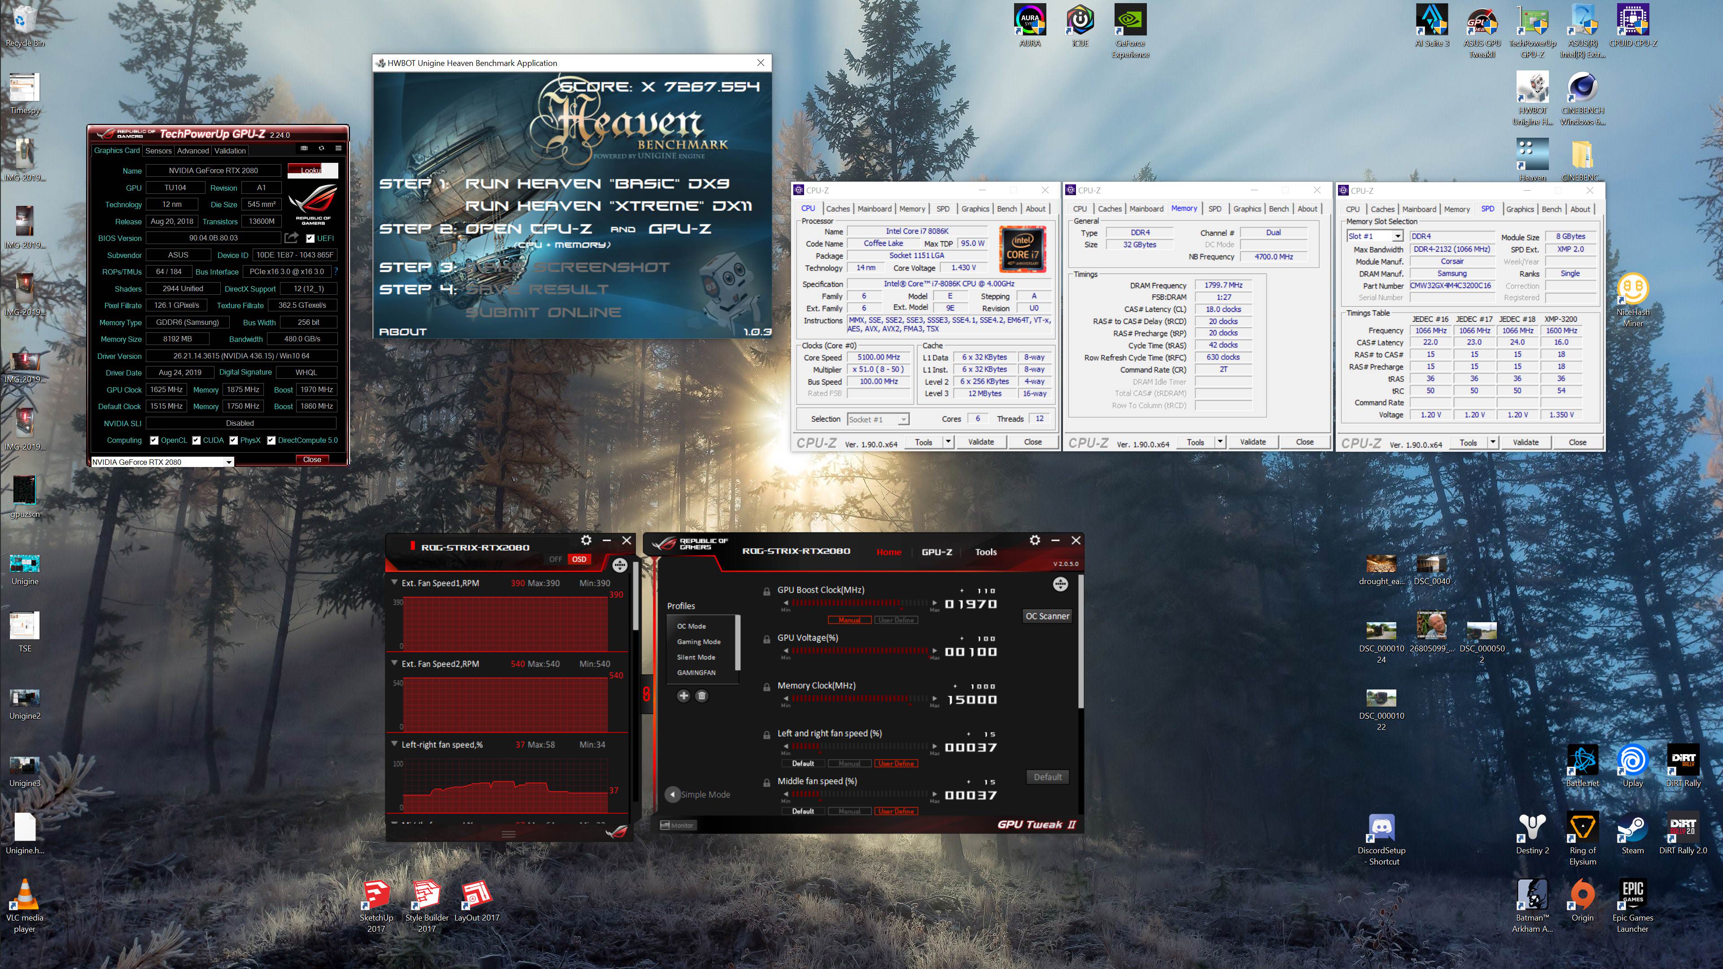Click the GPU Voltage slider bar
Viewport: 1723px width, 969px height.
point(860,650)
